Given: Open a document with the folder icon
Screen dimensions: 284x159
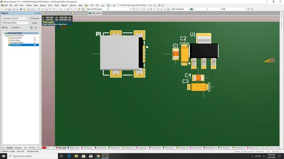Looking at the screenshot, I should point(6,9).
